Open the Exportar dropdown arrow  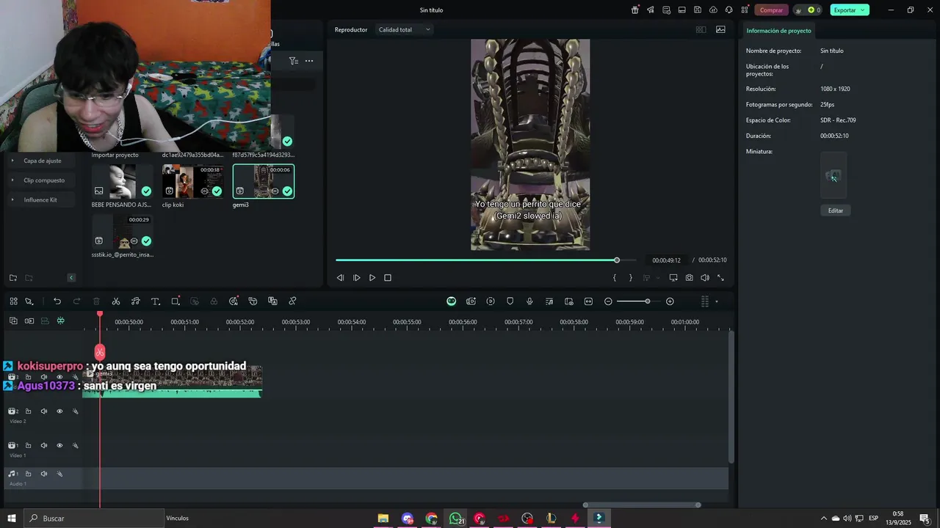click(x=863, y=10)
